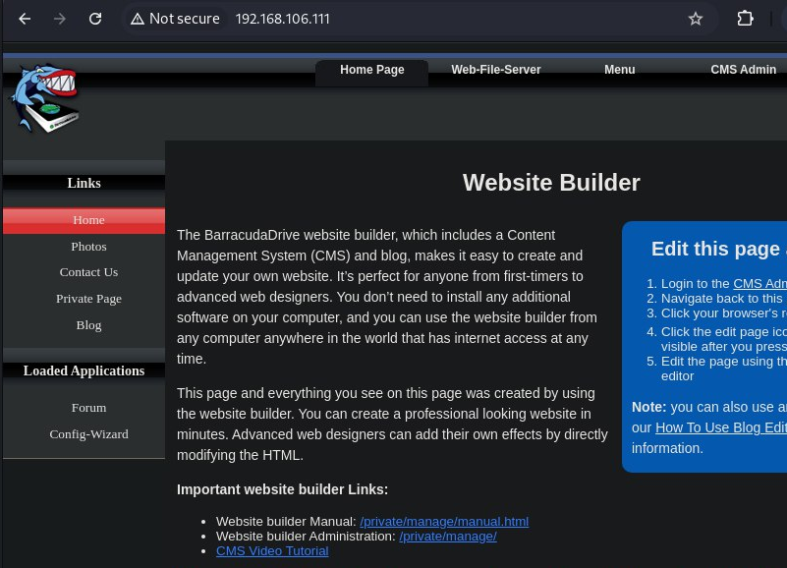
Task: Follow the /private/manage/ administration link
Action: coord(448,537)
